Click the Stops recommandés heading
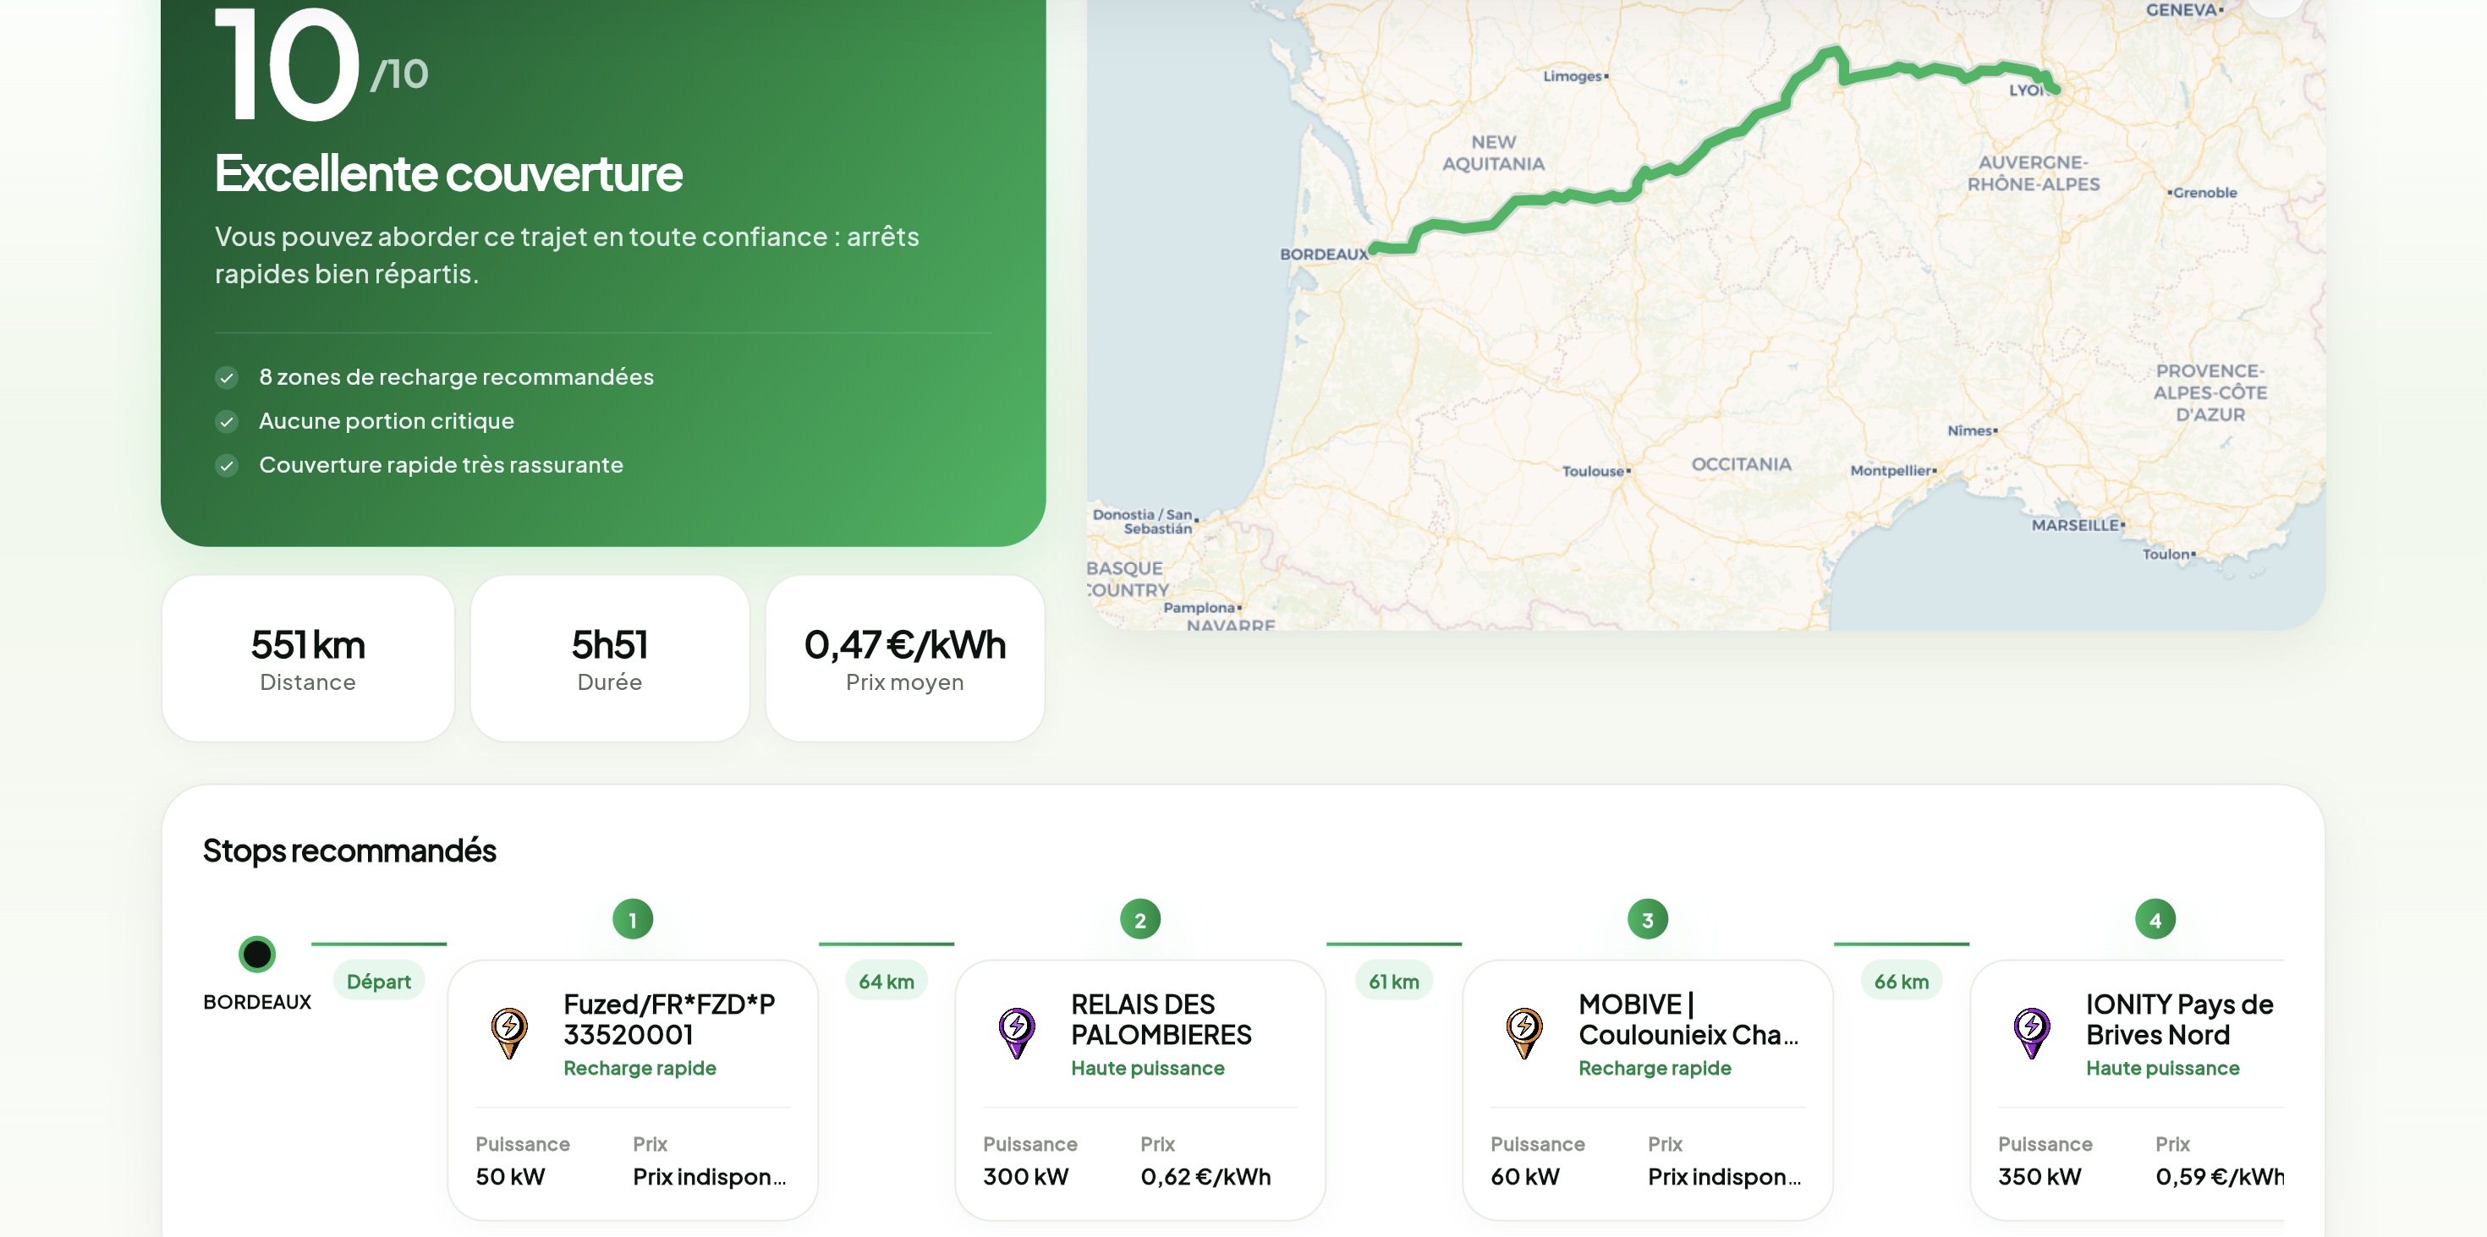 (349, 851)
